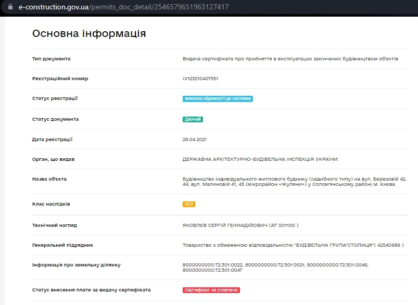418x305 pixels.
Task: Select registration number ІУ123210407551
Action: click(x=200, y=79)
